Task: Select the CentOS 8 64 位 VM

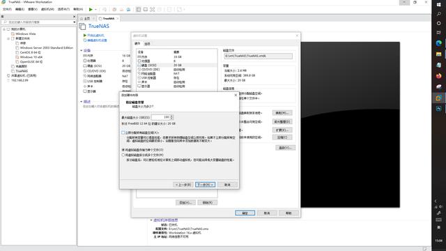Action: click(x=30, y=52)
